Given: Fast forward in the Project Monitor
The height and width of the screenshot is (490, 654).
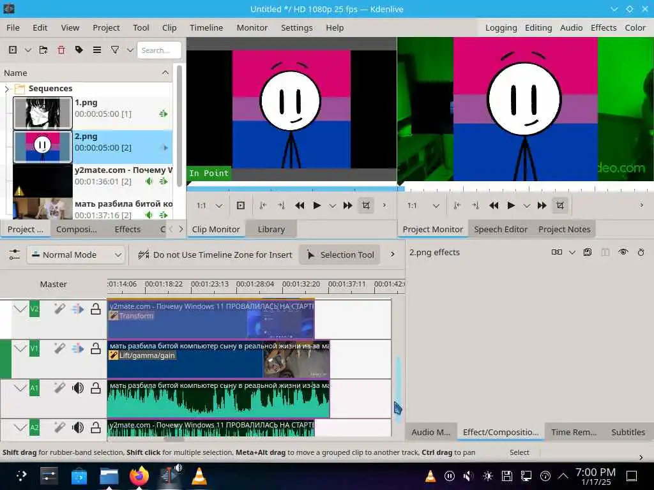Looking at the screenshot, I should (x=542, y=205).
